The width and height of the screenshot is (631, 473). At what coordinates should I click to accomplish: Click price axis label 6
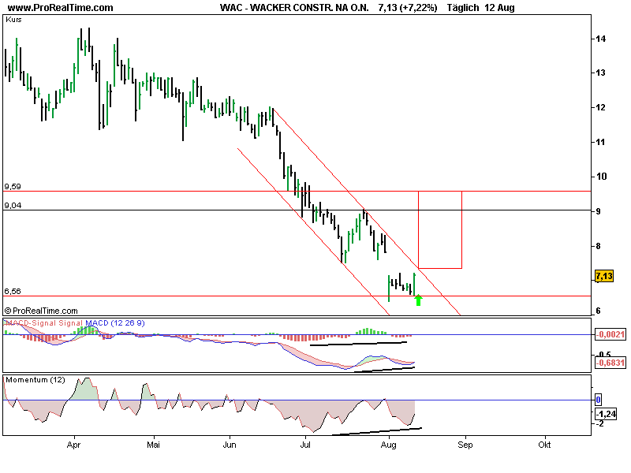click(599, 311)
